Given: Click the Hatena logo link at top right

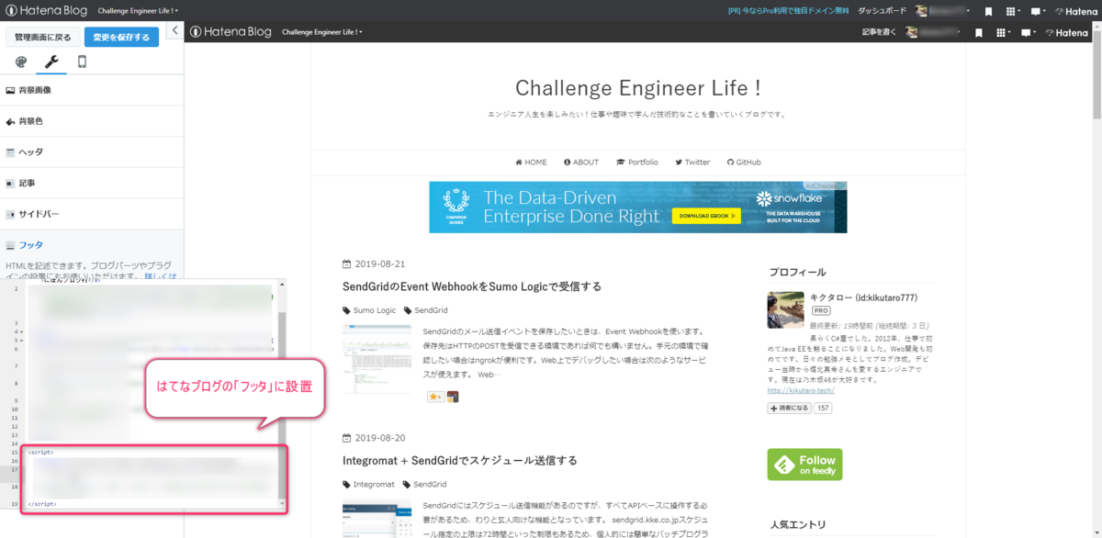Looking at the screenshot, I should (x=1076, y=11).
